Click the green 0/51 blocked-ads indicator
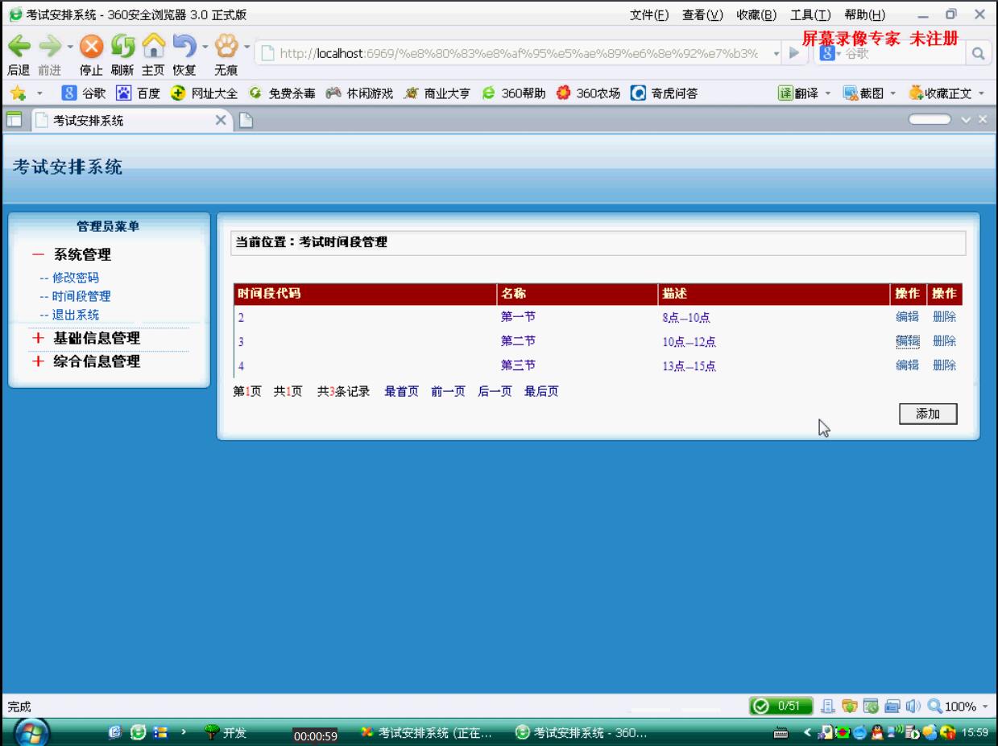The width and height of the screenshot is (998, 746). [781, 707]
